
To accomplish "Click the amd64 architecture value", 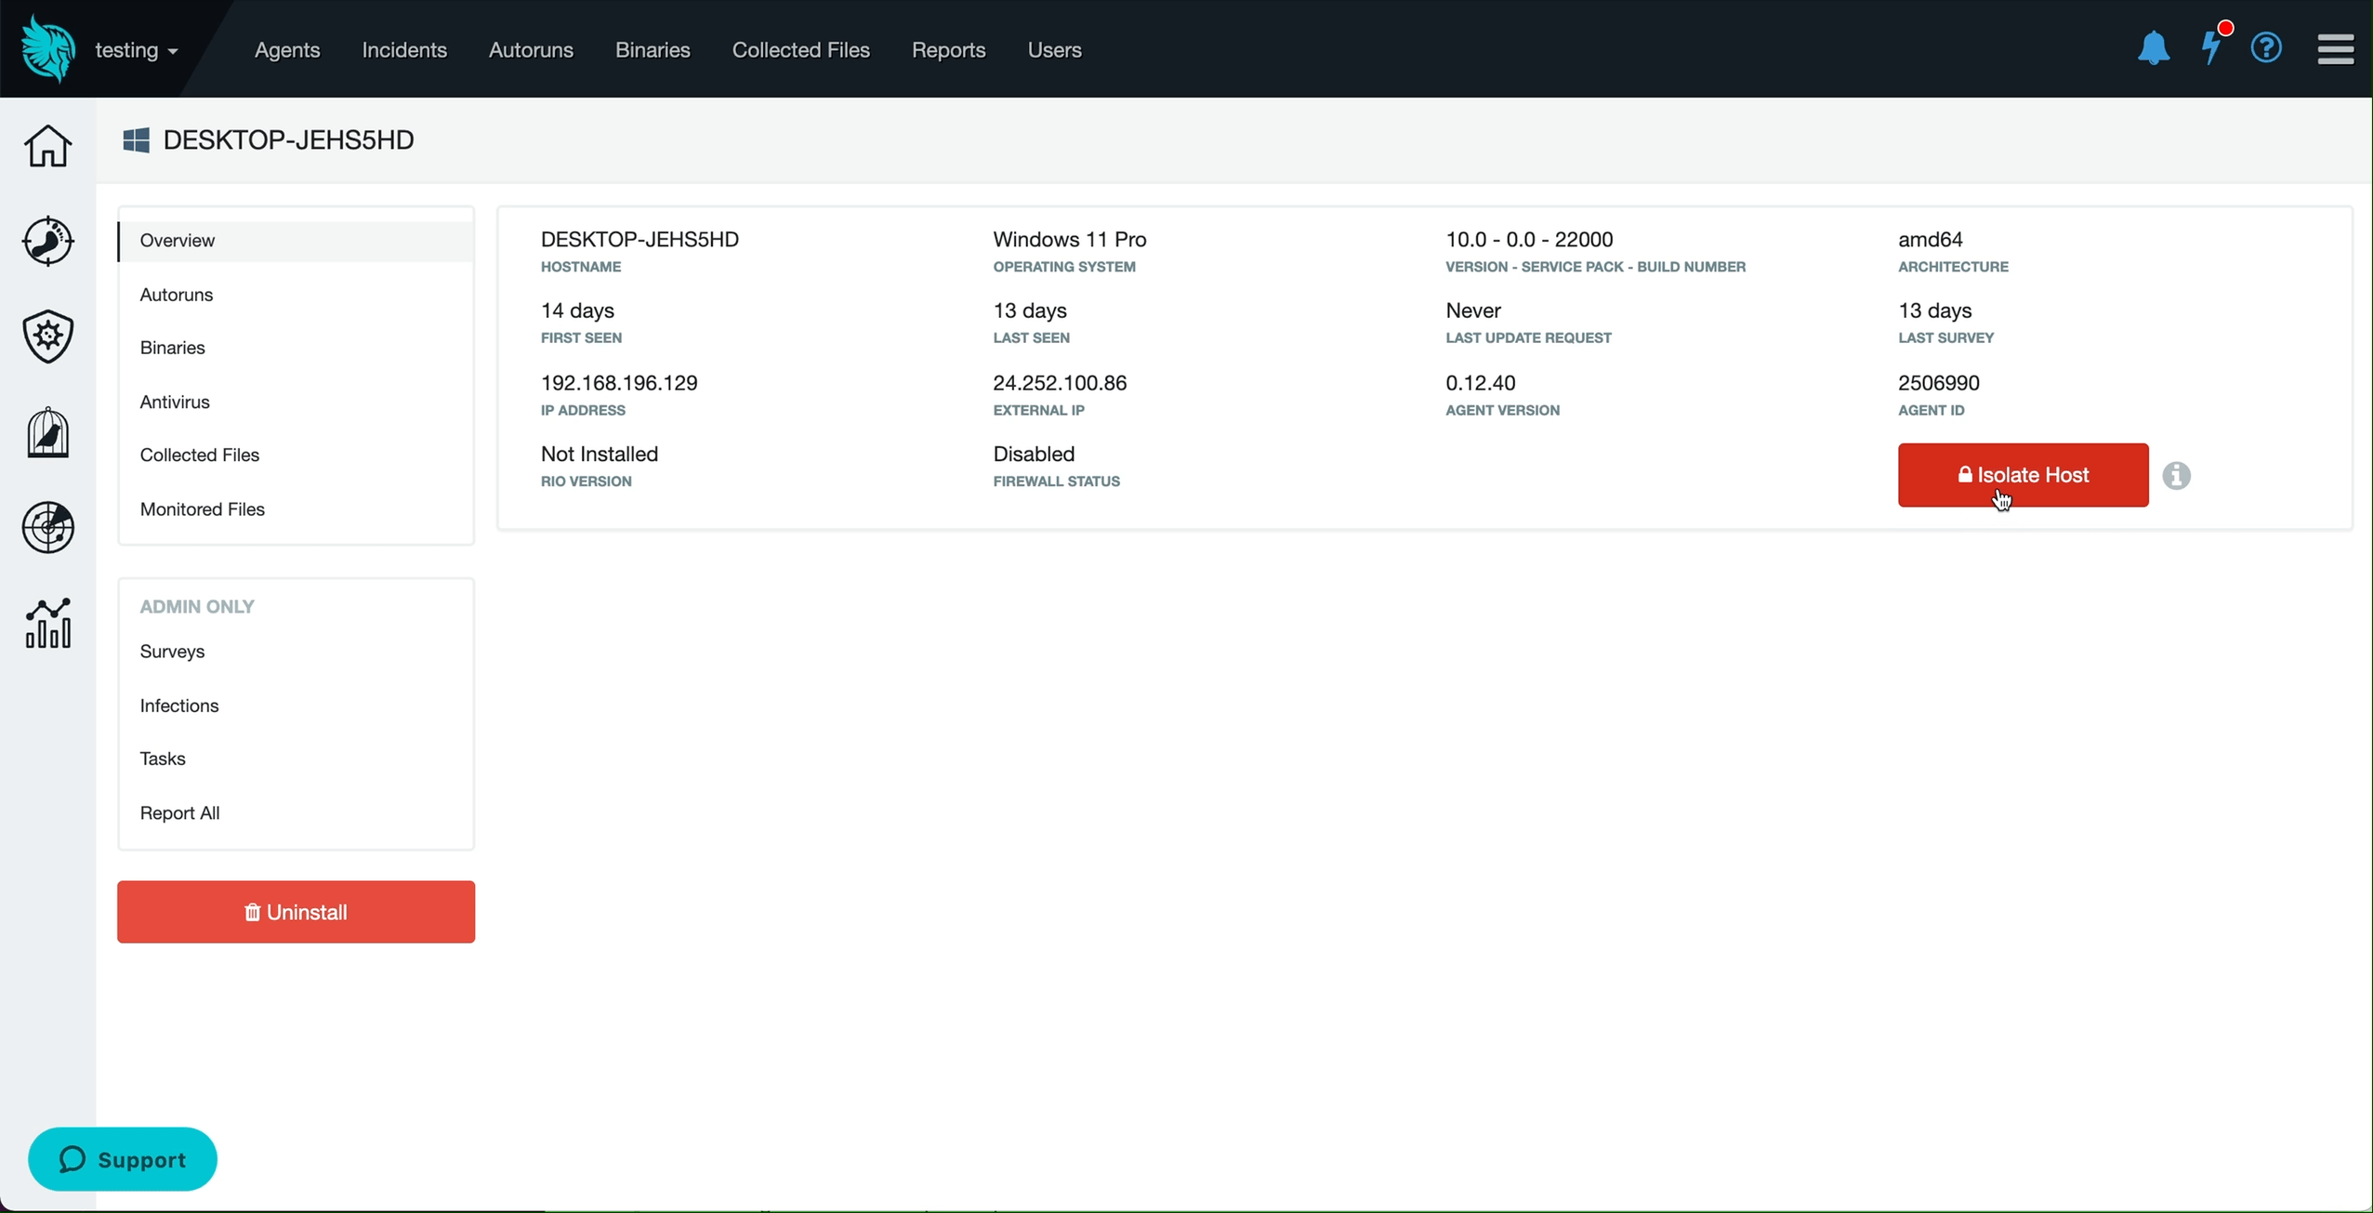I will tap(1930, 240).
